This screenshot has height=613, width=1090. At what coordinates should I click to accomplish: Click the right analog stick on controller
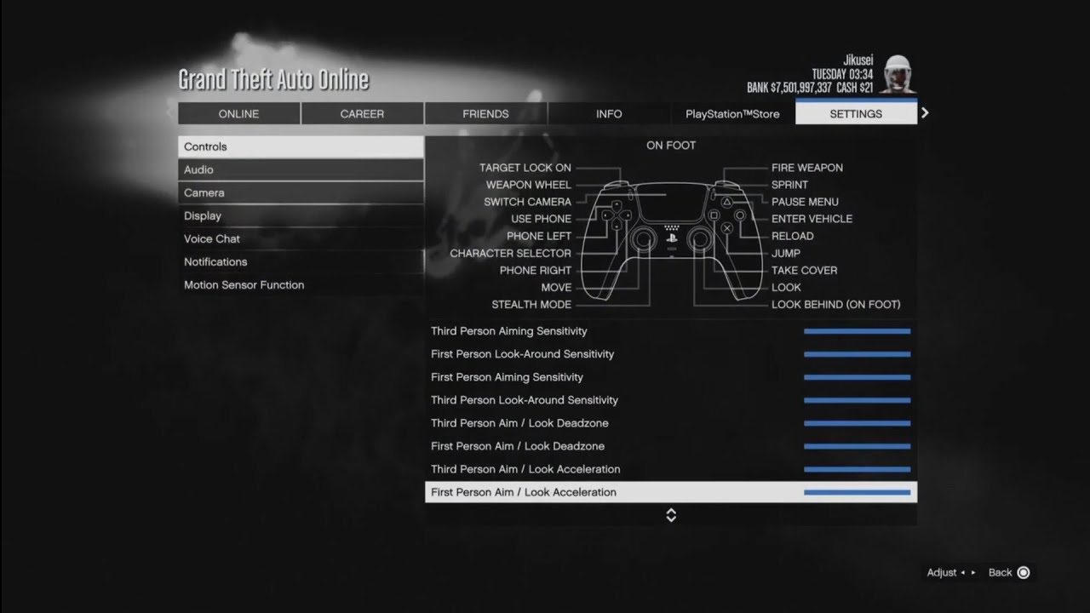[x=698, y=240]
